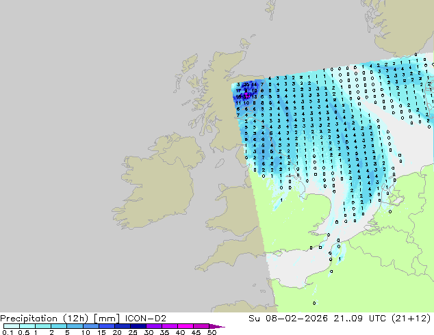Pick the 15–20 mm blue legend box
The height and width of the screenshot is (335, 434).
[106, 326]
